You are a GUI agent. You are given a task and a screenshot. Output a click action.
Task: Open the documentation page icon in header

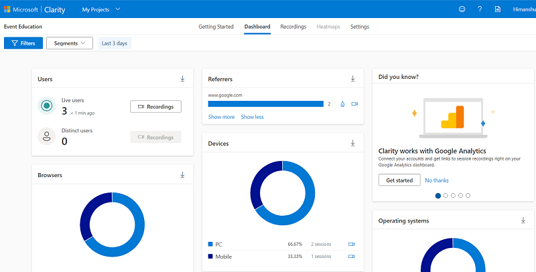pos(498,9)
